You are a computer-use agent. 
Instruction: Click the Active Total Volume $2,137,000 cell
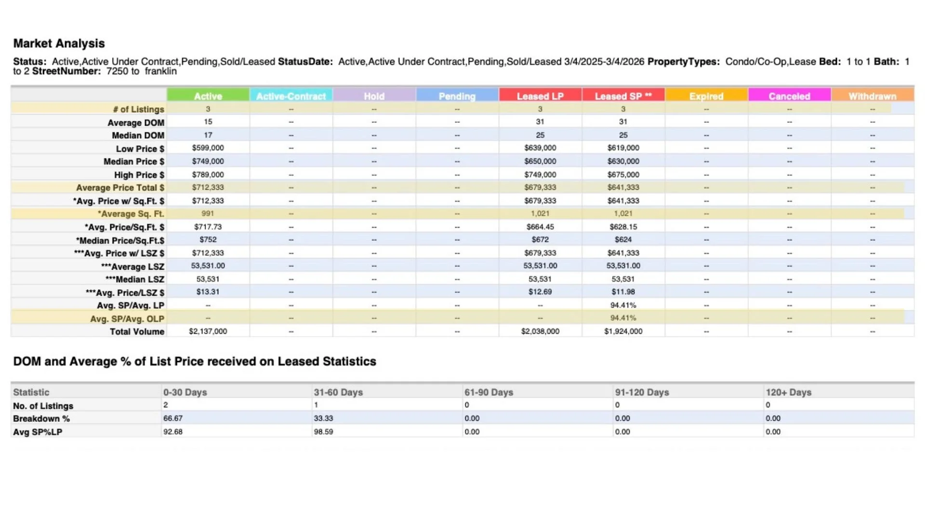point(208,331)
